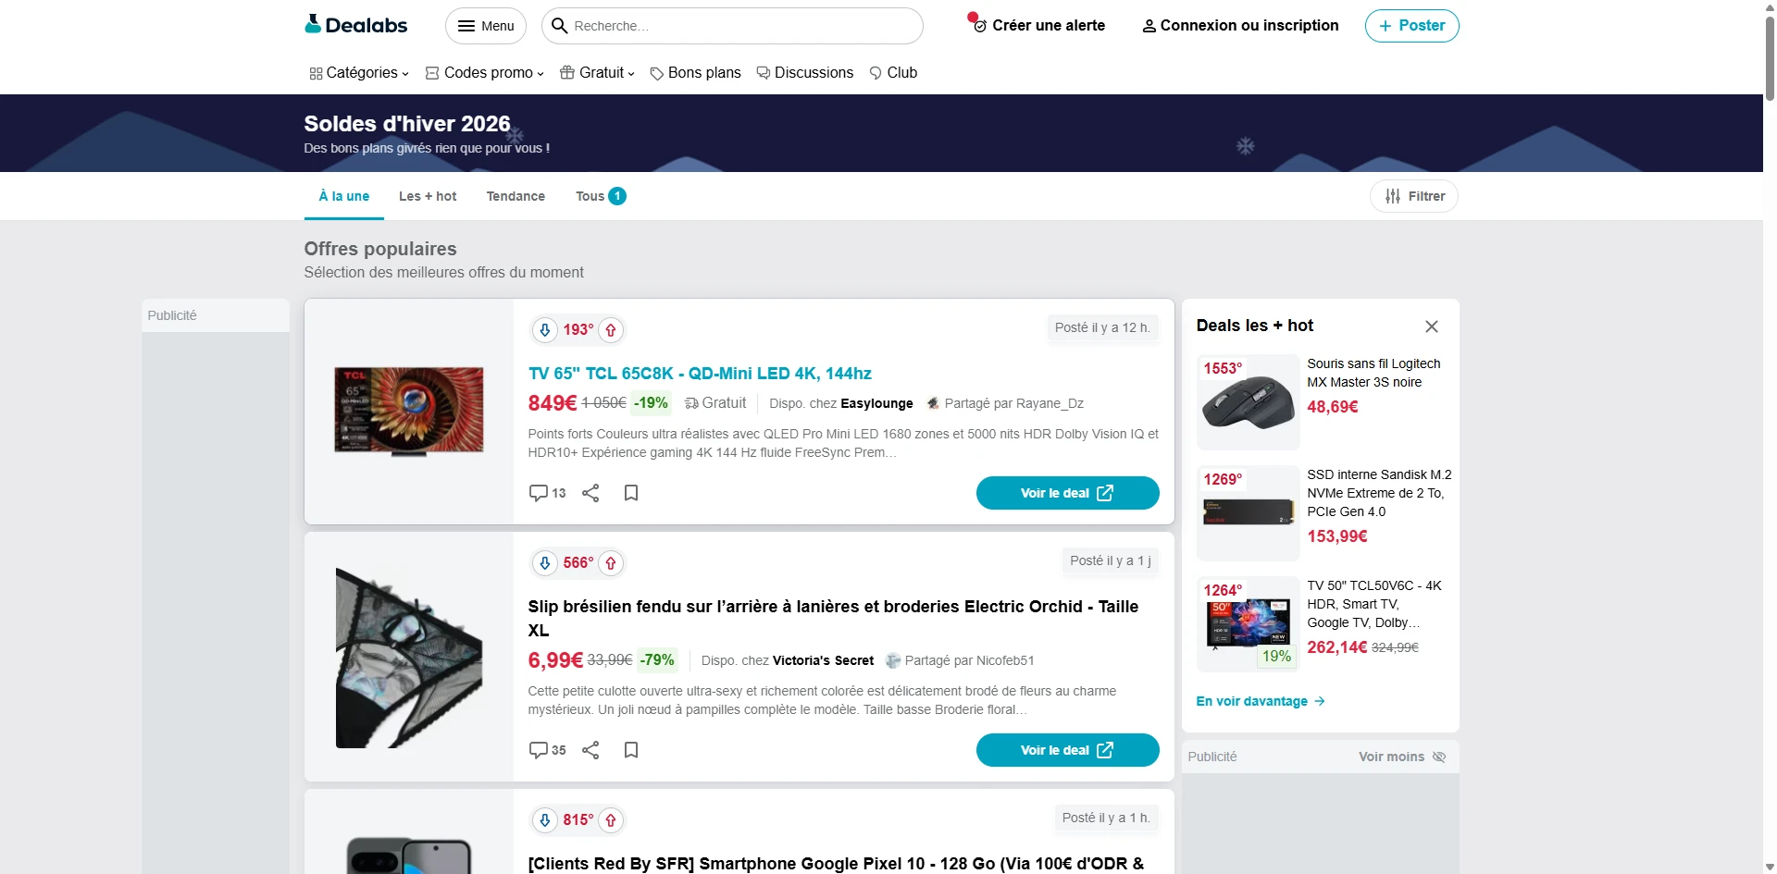Screen dimensions: 1777x874
Task: Open comments on the Victoria's Secret deal
Action: (547, 750)
